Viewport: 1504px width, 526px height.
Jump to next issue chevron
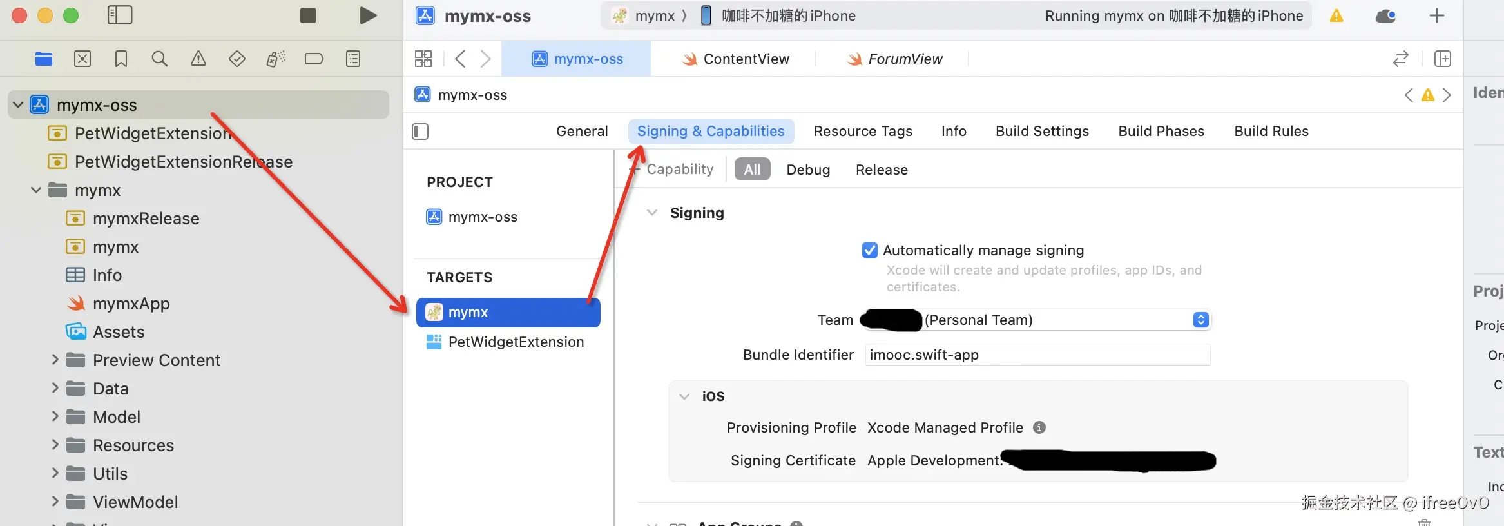[1447, 95]
